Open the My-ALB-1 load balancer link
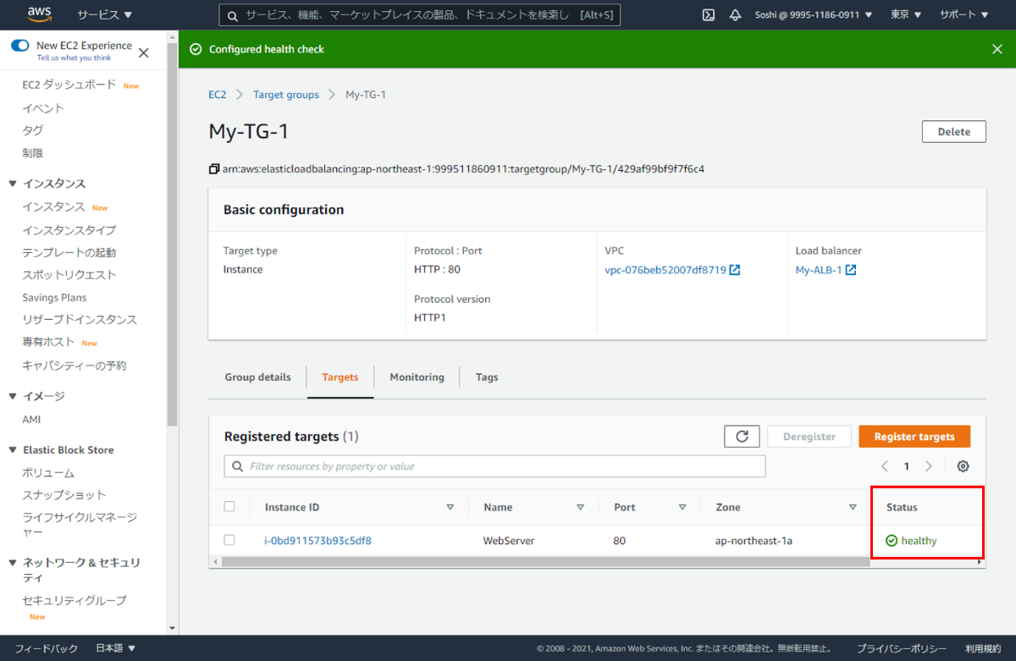The width and height of the screenshot is (1016, 661). (819, 270)
